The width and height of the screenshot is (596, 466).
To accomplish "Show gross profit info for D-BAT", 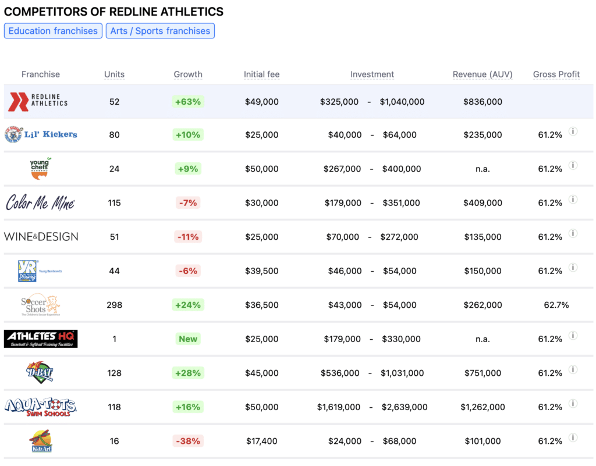I will coord(573,369).
